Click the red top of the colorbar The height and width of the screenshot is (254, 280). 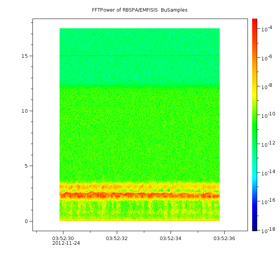pos(254,23)
